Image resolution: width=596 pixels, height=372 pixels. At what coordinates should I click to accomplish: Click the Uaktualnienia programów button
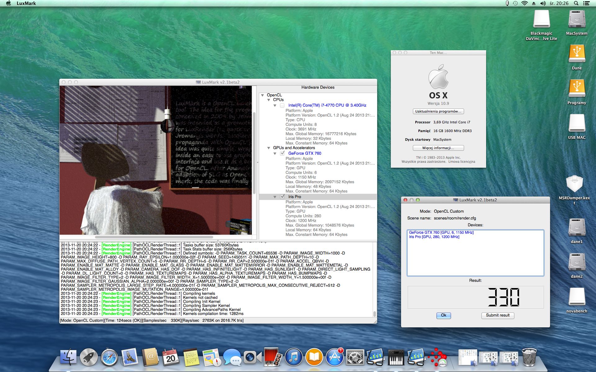click(x=438, y=111)
